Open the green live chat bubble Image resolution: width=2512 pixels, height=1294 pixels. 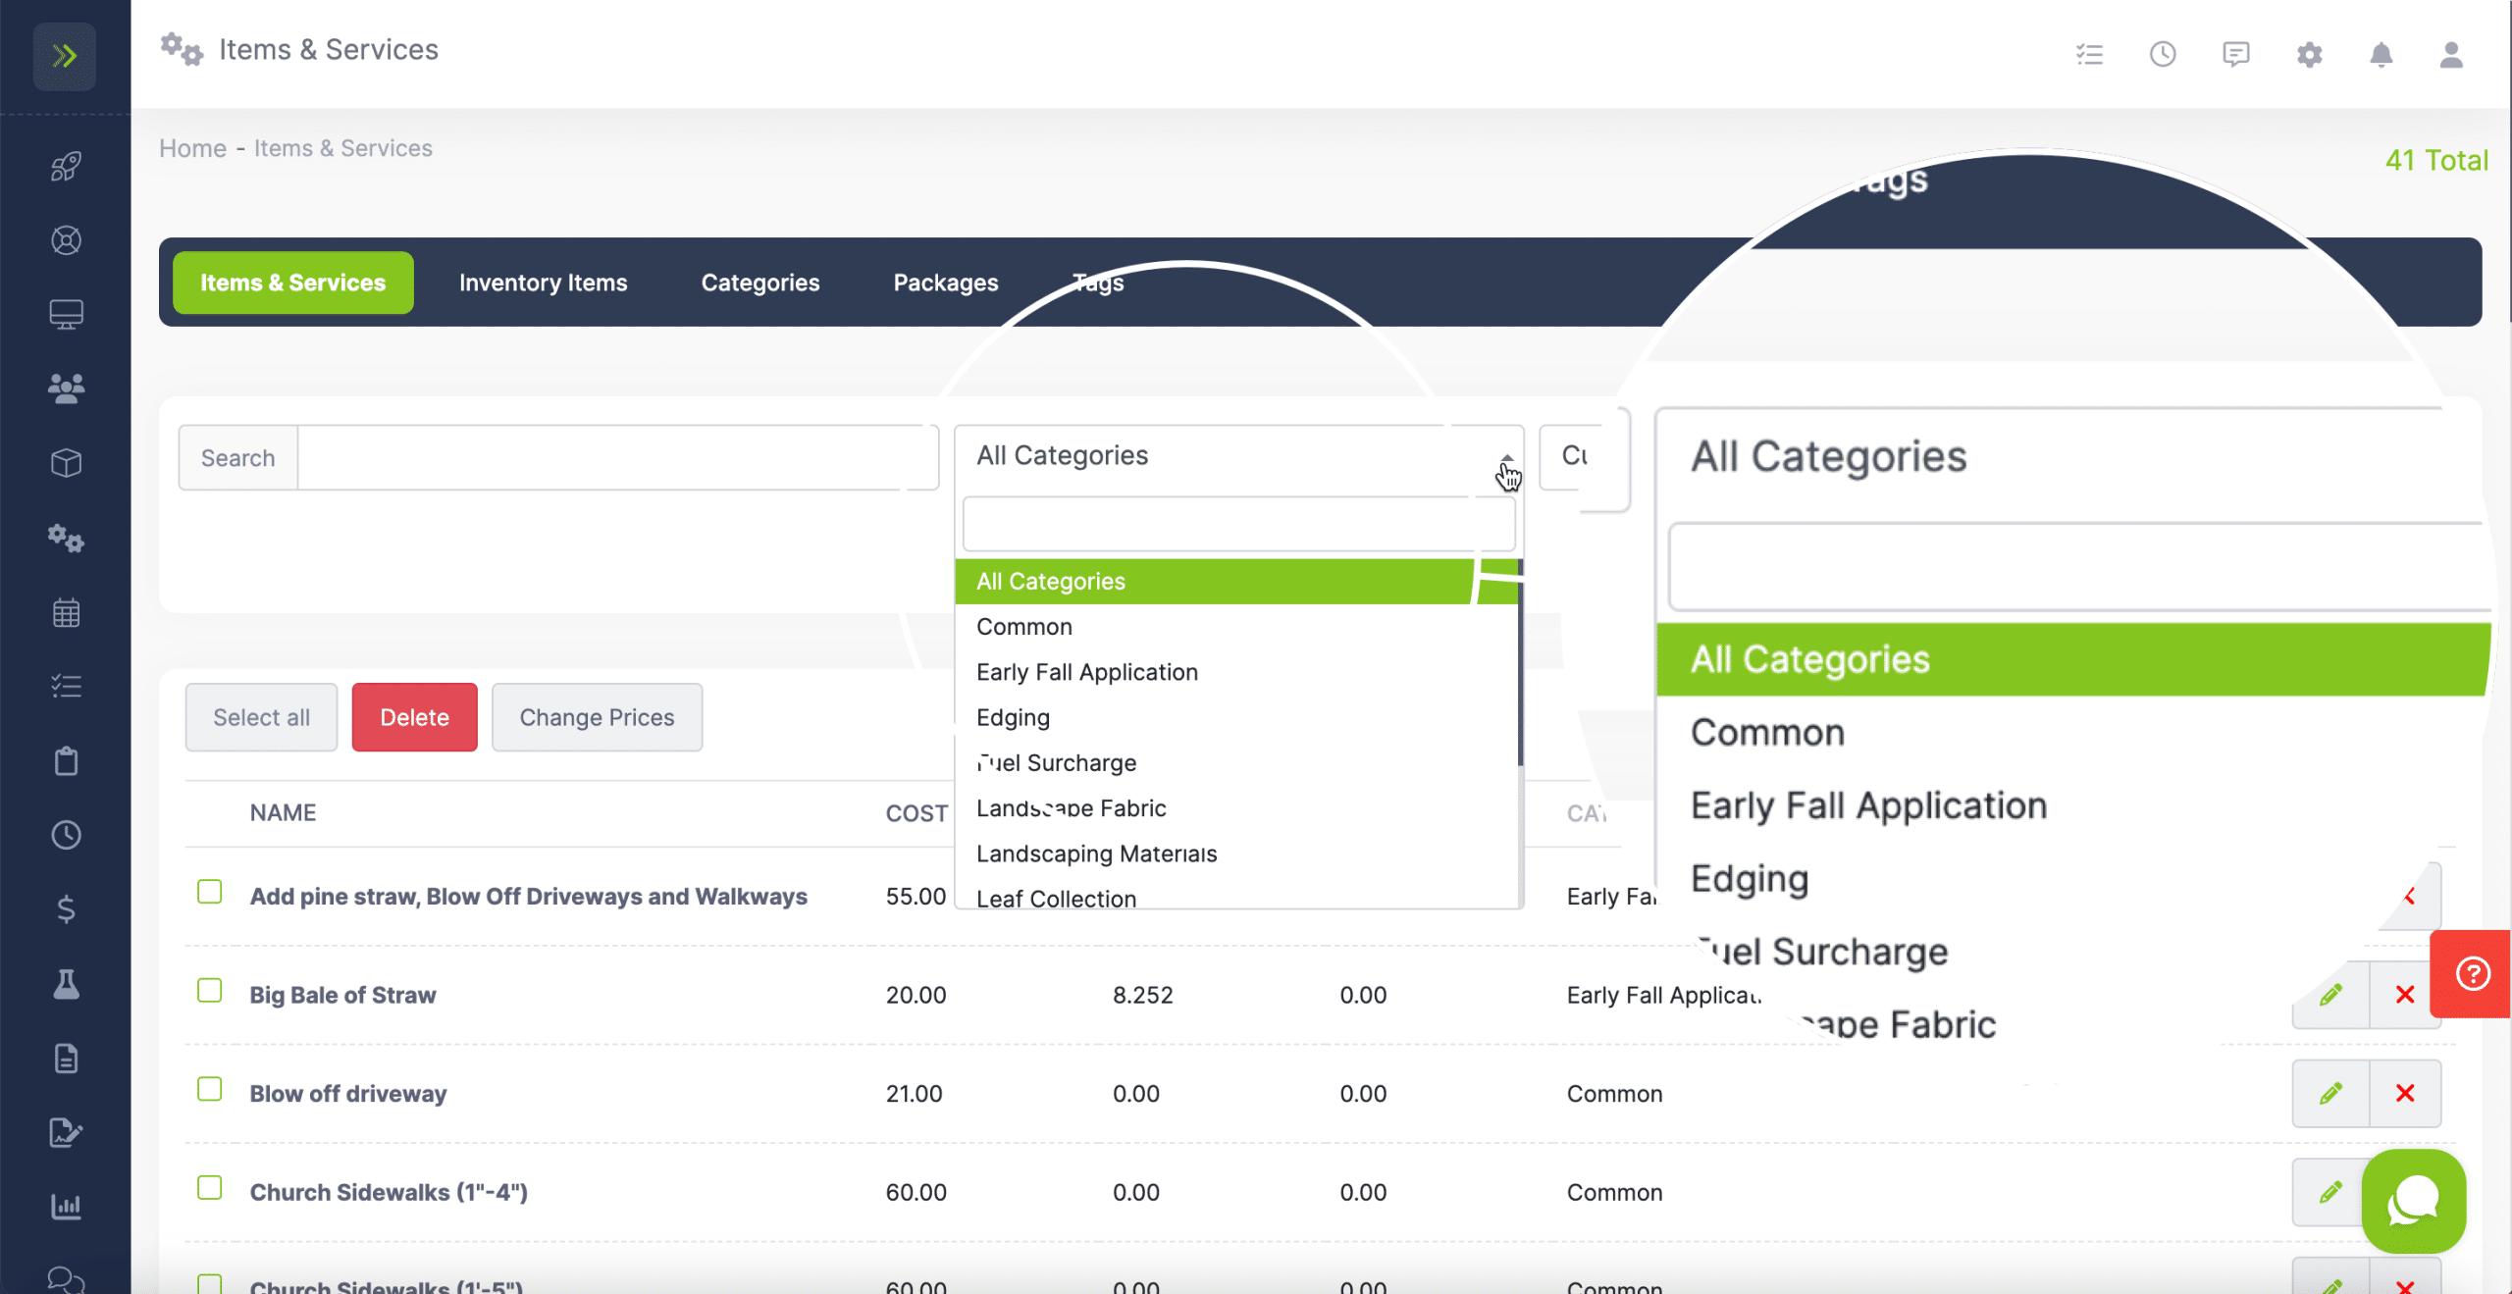click(2414, 1201)
